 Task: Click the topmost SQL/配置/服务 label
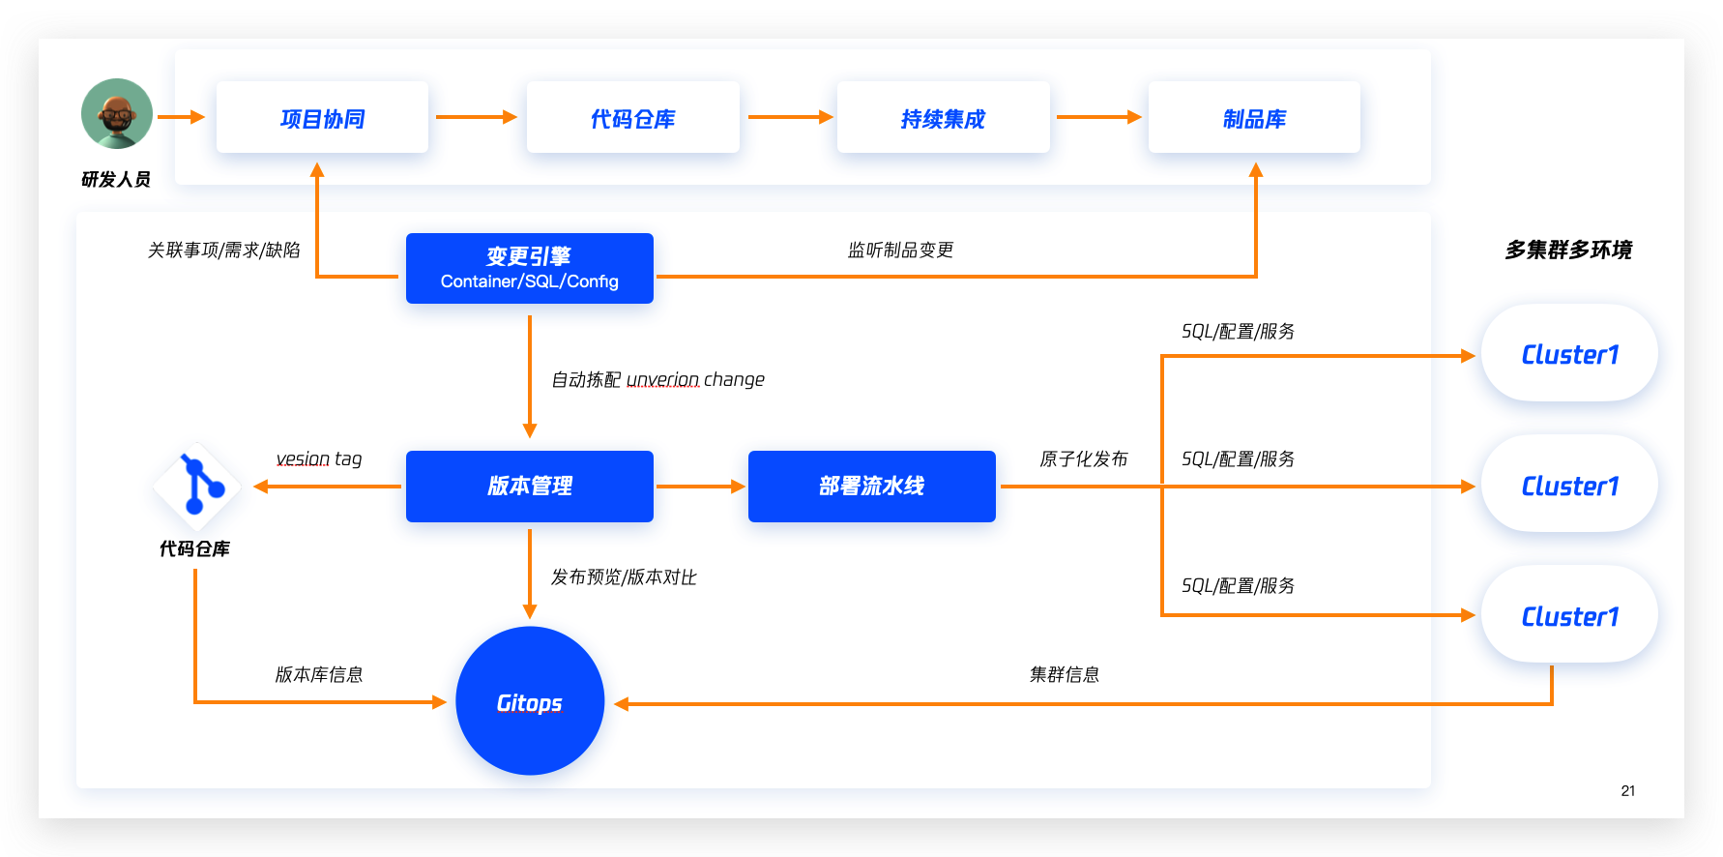[1238, 331]
